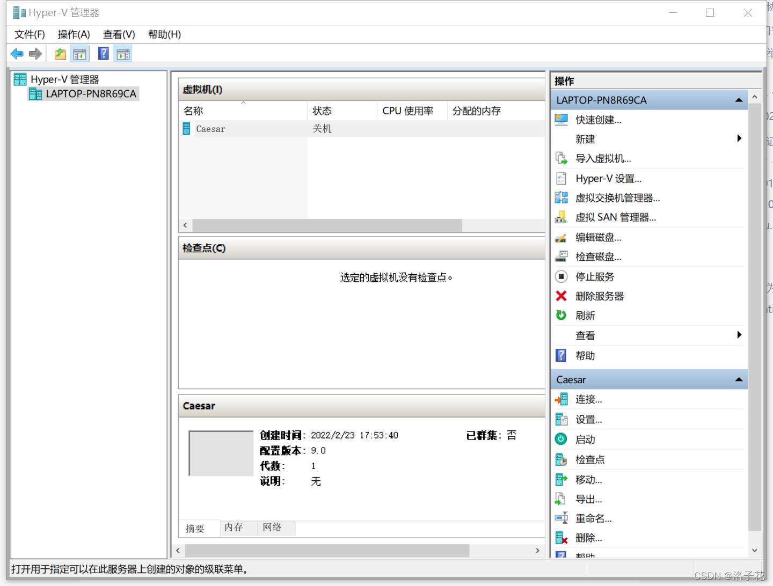Screen dimensions: 773x586
Task: Click the 重命名 action icon
Action: click(x=561, y=518)
